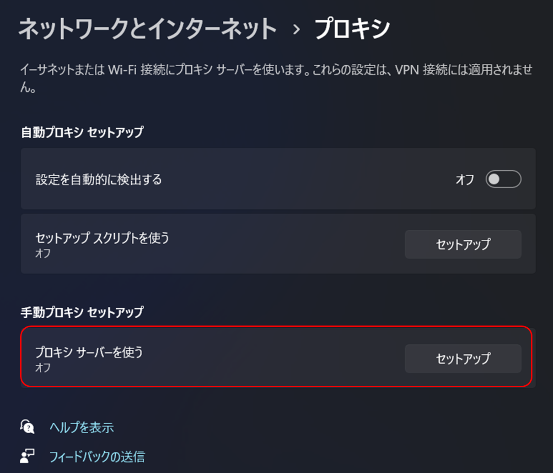This screenshot has height=473, width=553.
Task: Click オフ status under セットアップ スクリプトを使う
Action: (x=43, y=253)
